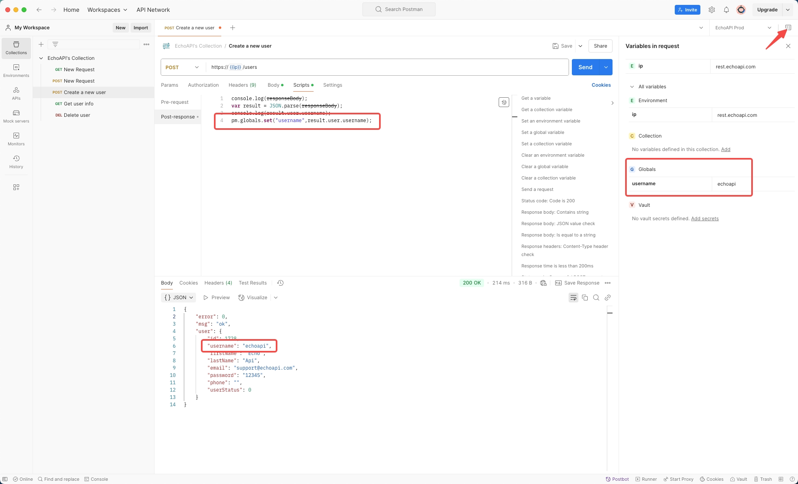Click the Import button
Viewport: 798px width, 484px height.
pyautogui.click(x=141, y=28)
